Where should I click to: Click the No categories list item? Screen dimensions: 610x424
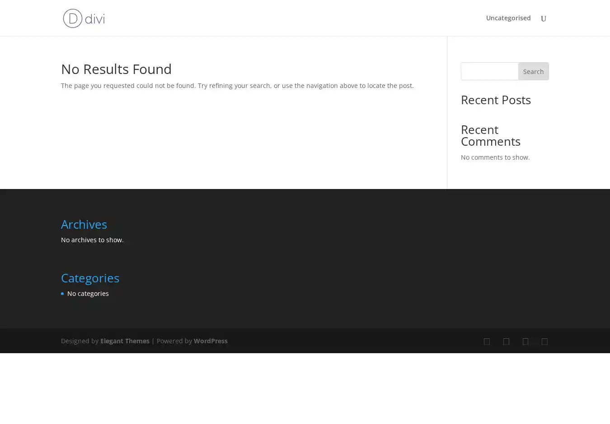click(88, 294)
